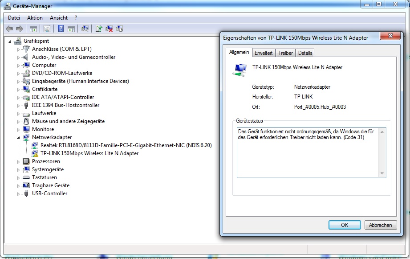Maximize the Geräte-Manager window
Image resolution: width=410 pixels, height=259 pixels.
coord(379,4)
